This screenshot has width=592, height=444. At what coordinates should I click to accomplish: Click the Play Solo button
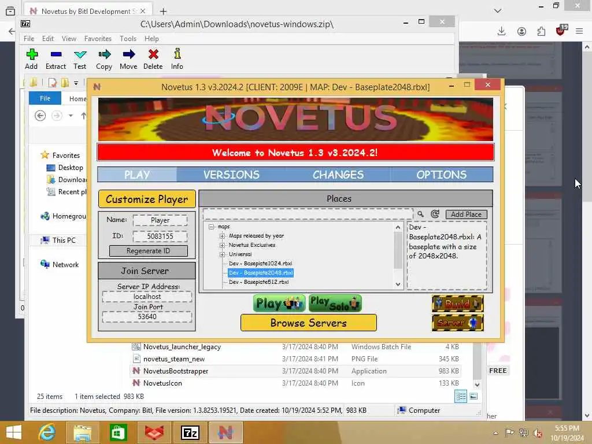click(335, 304)
